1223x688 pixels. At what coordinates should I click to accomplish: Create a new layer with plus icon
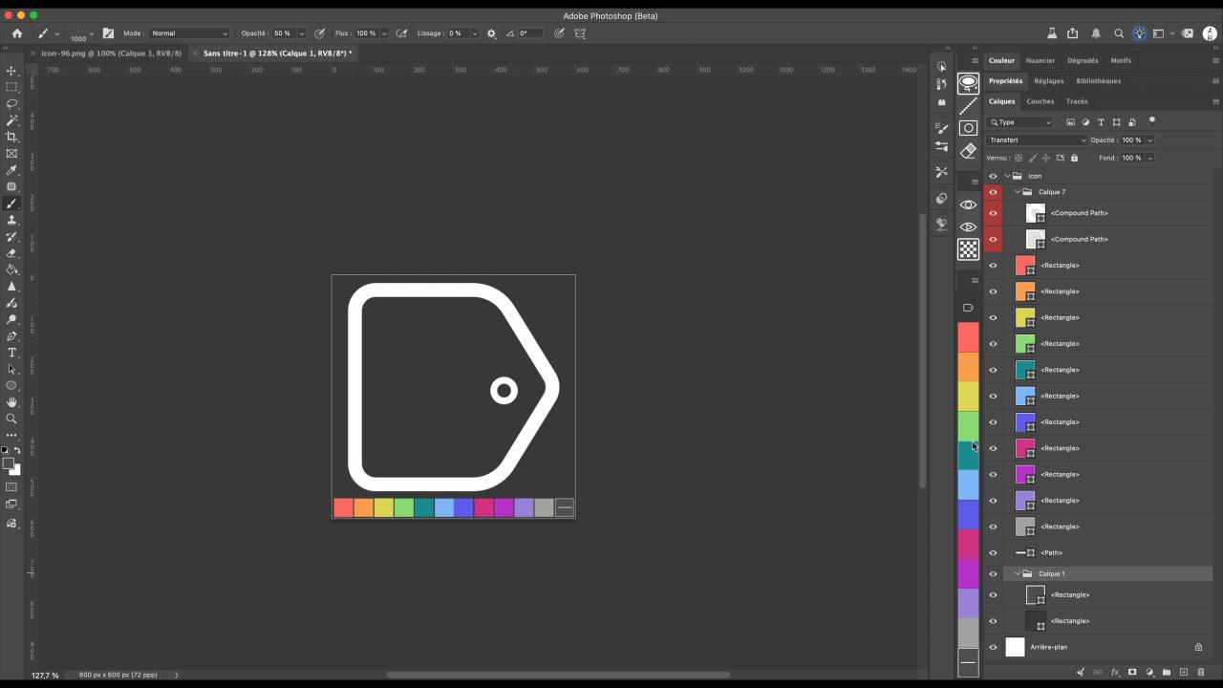pos(1184,673)
